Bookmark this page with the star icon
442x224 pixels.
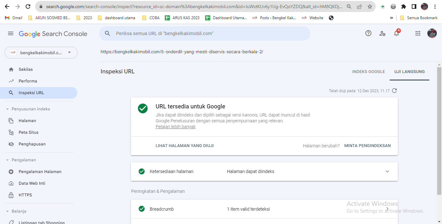(370, 6)
